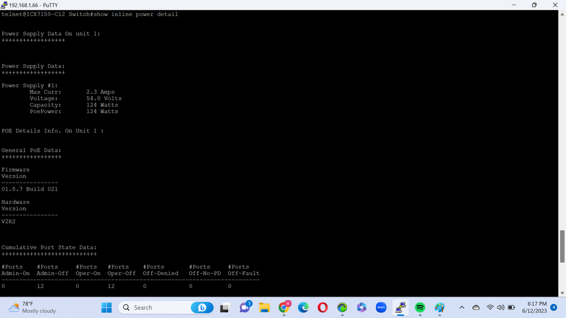Screen dimensions: 566x318
Task: Click the volume speaker tray icon
Action: [x=500, y=307]
